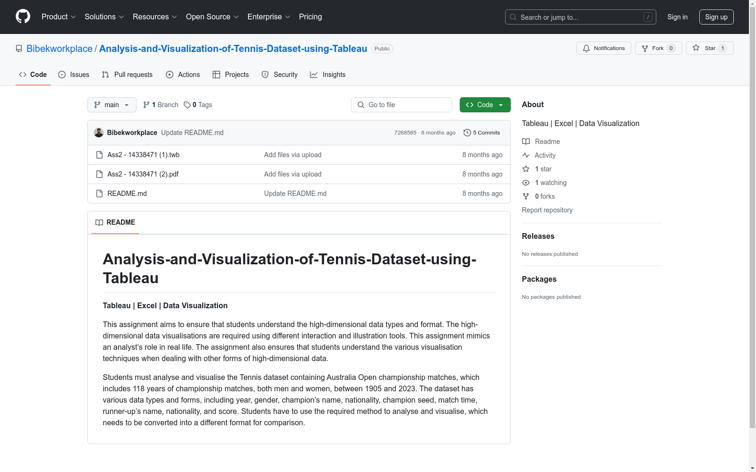Select the Code tab

pyautogui.click(x=33, y=75)
